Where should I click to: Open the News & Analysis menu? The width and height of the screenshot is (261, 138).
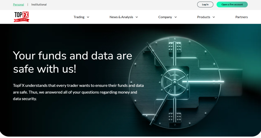point(121,17)
